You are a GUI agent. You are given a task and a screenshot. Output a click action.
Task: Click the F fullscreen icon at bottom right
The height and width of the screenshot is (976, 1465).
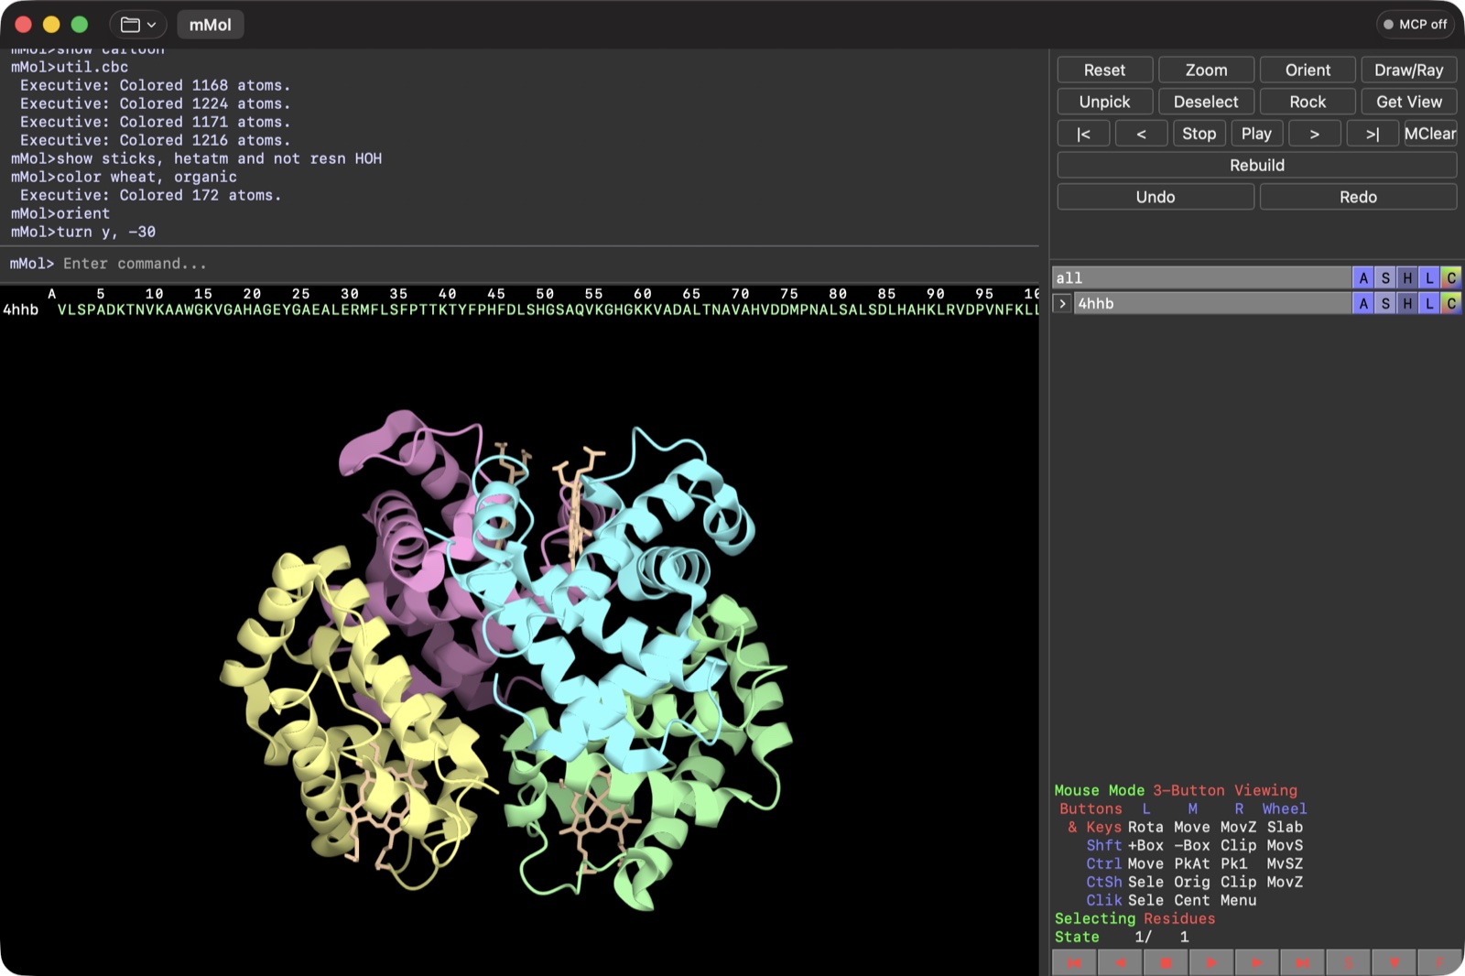(x=1439, y=962)
